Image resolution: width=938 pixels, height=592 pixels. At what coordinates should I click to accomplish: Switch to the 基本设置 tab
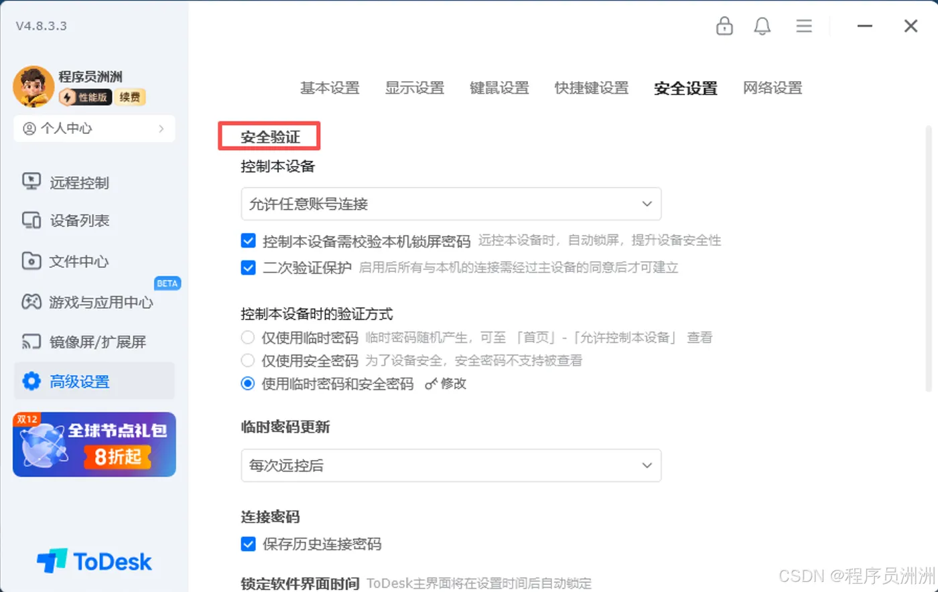(330, 88)
